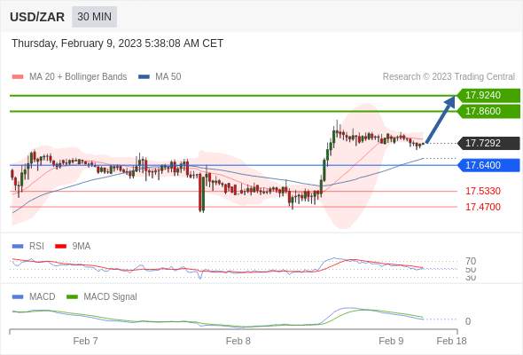The image size is (523, 355).
Task: Click the 17.9240 resistance price label
Action: 488,95
